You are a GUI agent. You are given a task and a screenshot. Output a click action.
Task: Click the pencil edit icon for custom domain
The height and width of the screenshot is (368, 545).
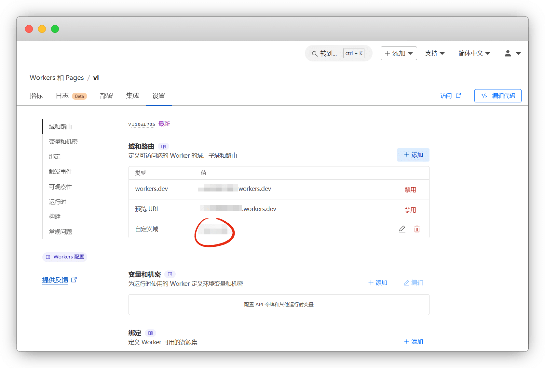(x=402, y=229)
